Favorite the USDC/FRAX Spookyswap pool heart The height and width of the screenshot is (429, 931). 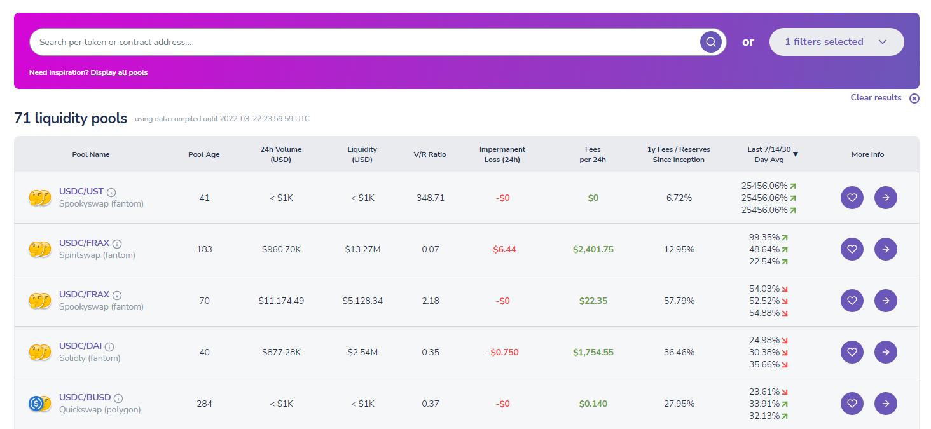852,301
